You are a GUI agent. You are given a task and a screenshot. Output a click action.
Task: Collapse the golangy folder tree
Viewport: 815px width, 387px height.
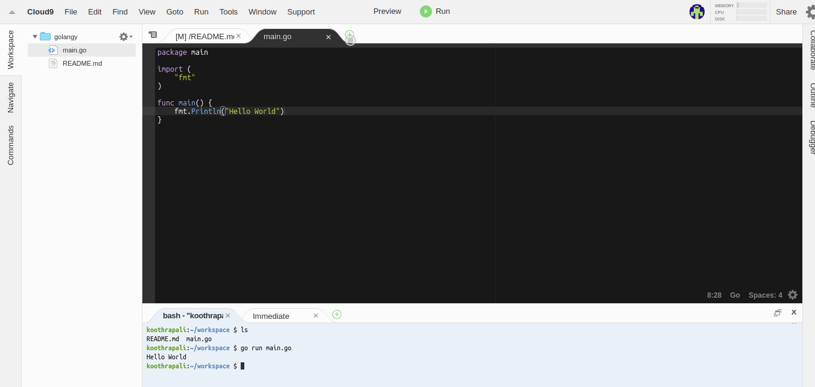click(35, 37)
